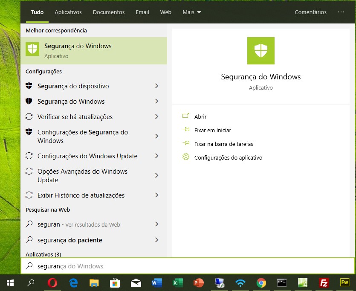
Task: Launch Word from taskbar
Action: point(156,283)
